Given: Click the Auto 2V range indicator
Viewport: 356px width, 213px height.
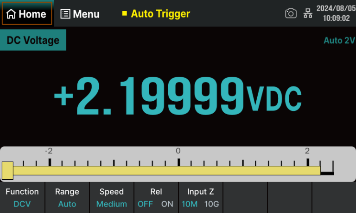Looking at the screenshot, I should click(x=339, y=40).
